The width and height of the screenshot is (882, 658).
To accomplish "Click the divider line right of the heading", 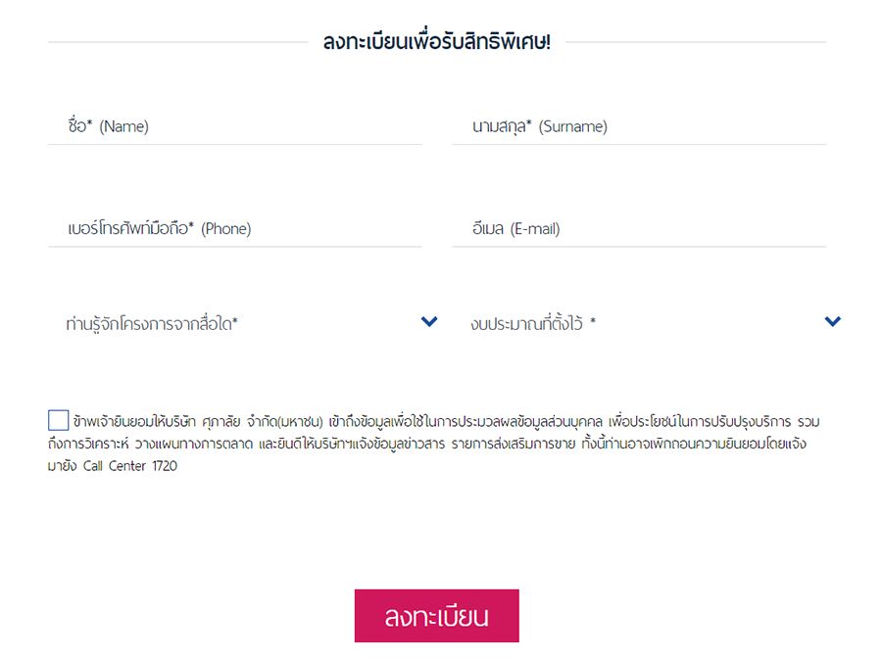I will (696, 42).
